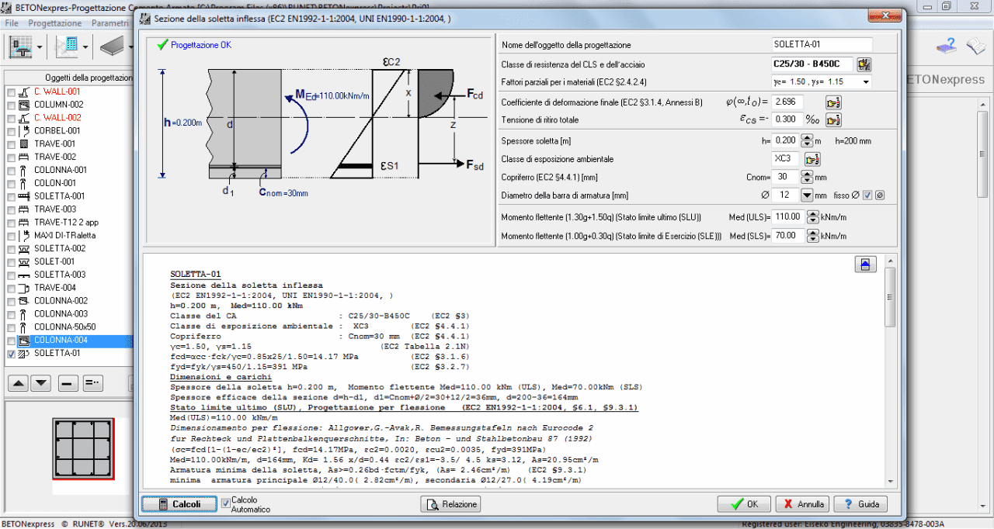Click the rename object list button
This screenshot has width=994, height=529.
[92, 383]
